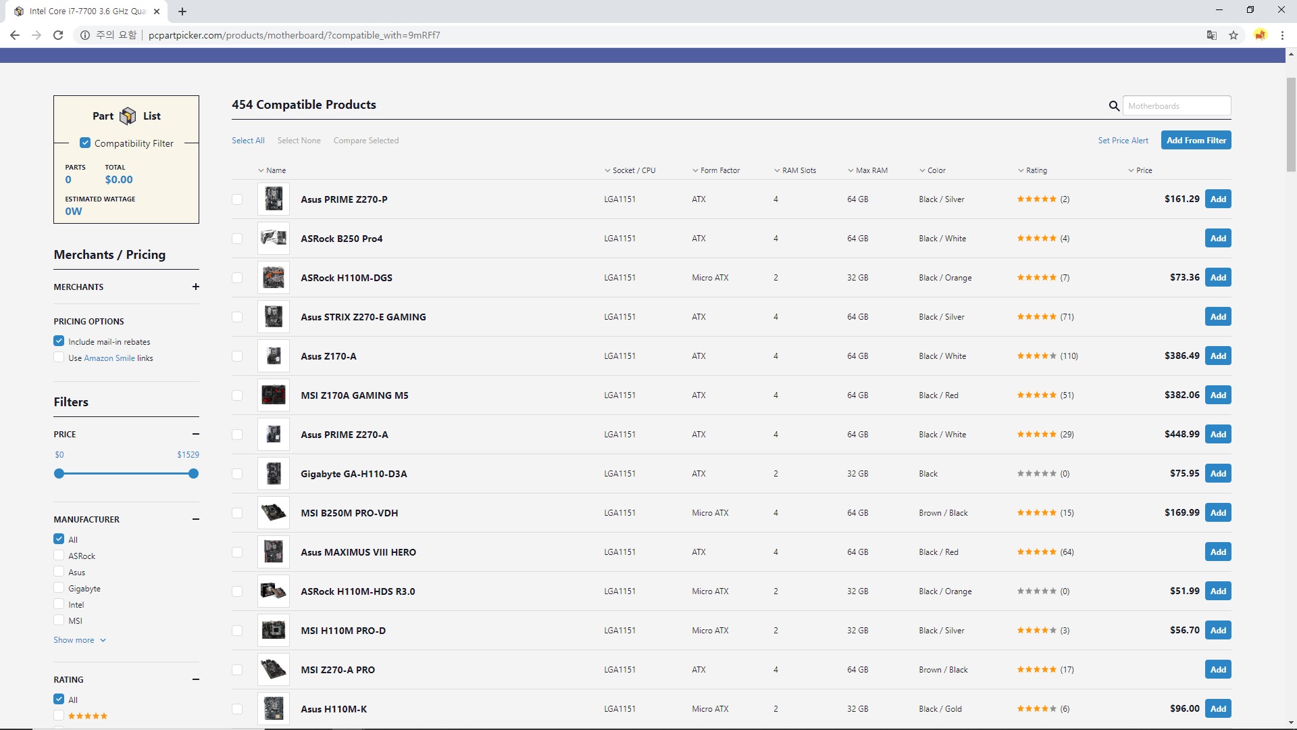This screenshot has height=730, width=1297.
Task: Sort by Rating column header
Action: tap(1032, 170)
